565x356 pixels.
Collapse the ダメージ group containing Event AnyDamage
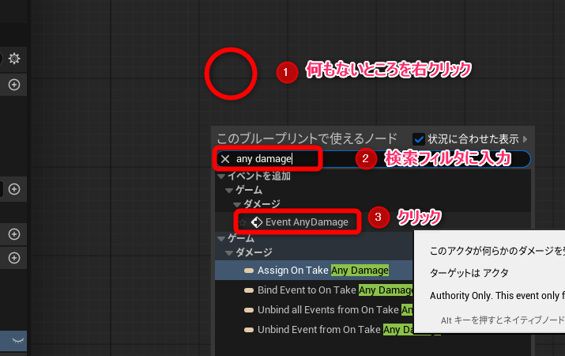click(x=237, y=205)
